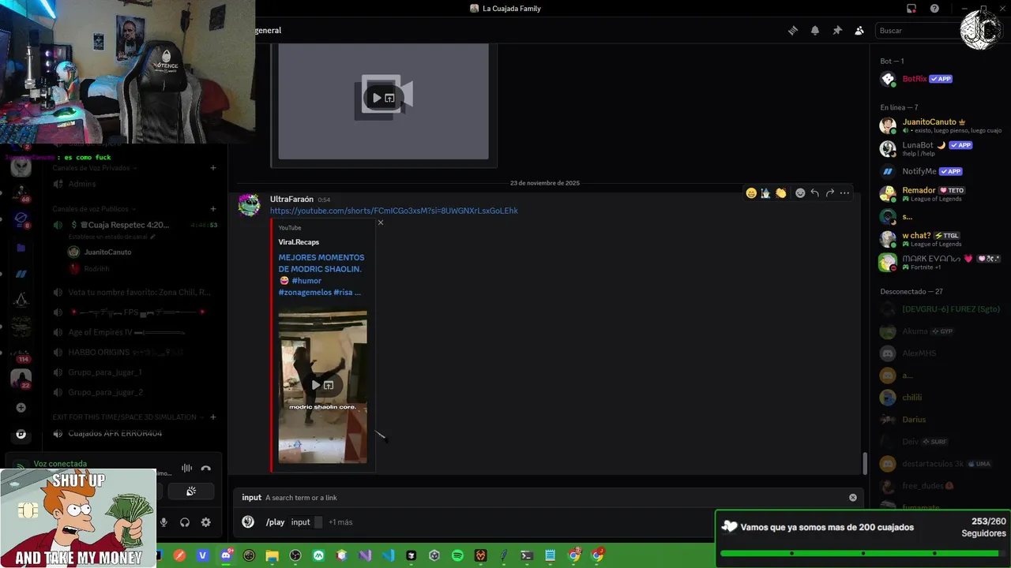This screenshot has height=568, width=1011.
Task: Join the Age of Empires IV channel
Action: pyautogui.click(x=134, y=332)
